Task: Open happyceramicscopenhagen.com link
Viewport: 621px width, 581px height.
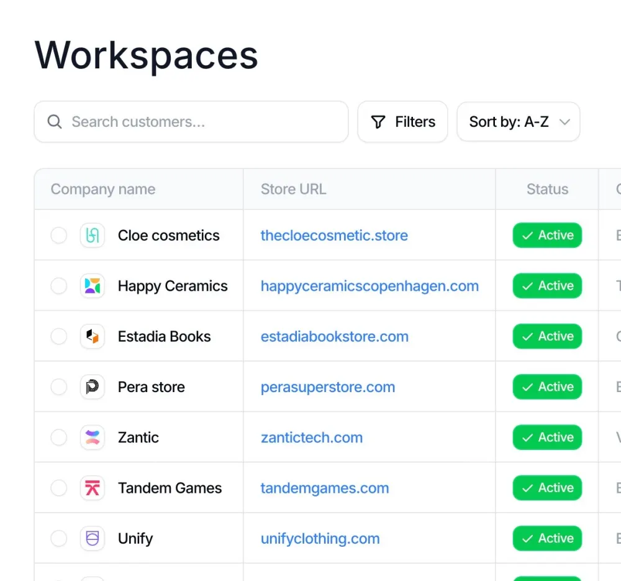Action: (369, 286)
